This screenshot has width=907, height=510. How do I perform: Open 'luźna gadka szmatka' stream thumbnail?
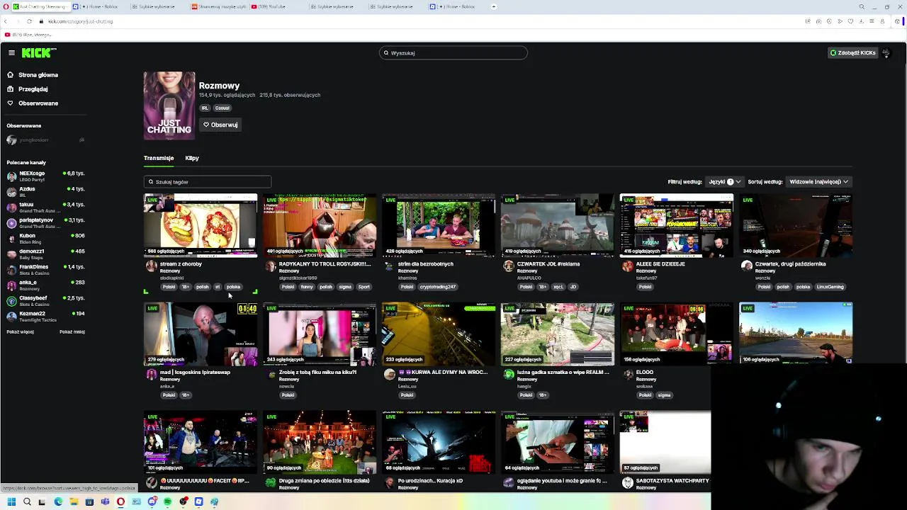tap(558, 334)
